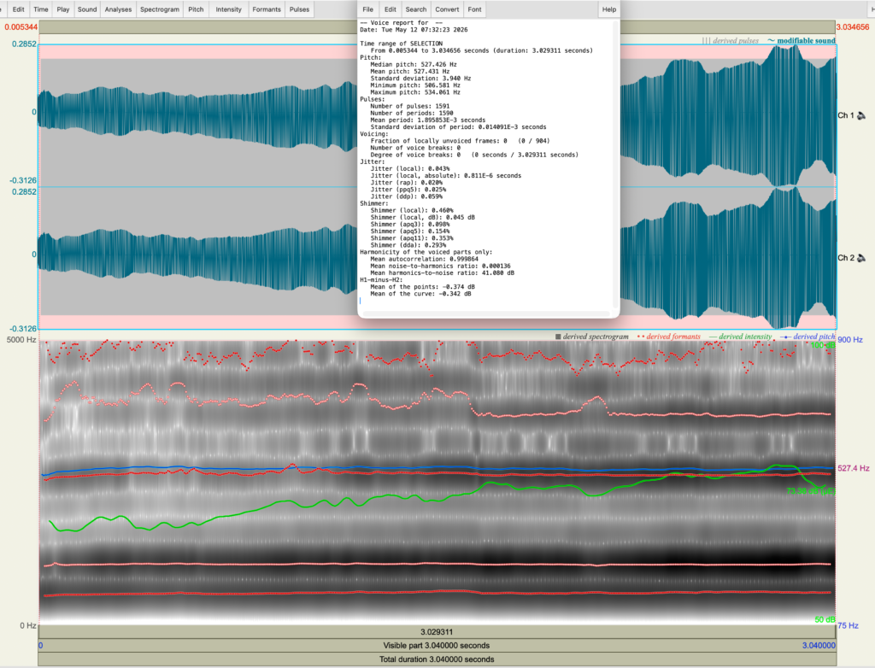Click the derived formants legend label
The height and width of the screenshot is (668, 875).
click(668, 337)
